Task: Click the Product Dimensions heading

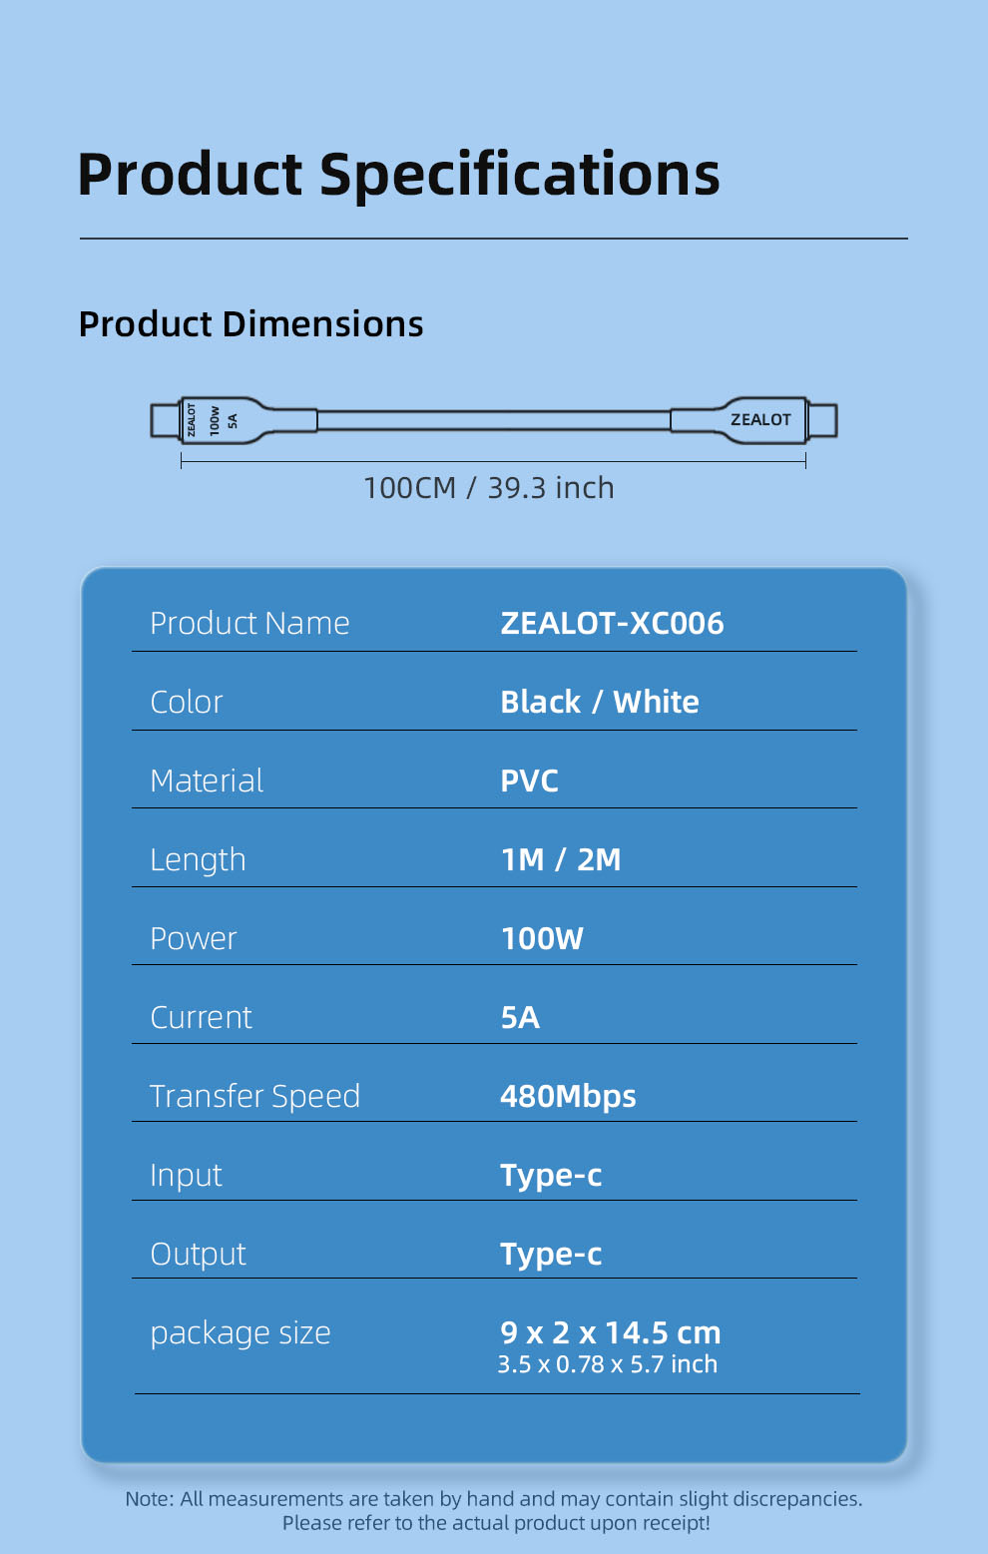Action: pos(250,324)
